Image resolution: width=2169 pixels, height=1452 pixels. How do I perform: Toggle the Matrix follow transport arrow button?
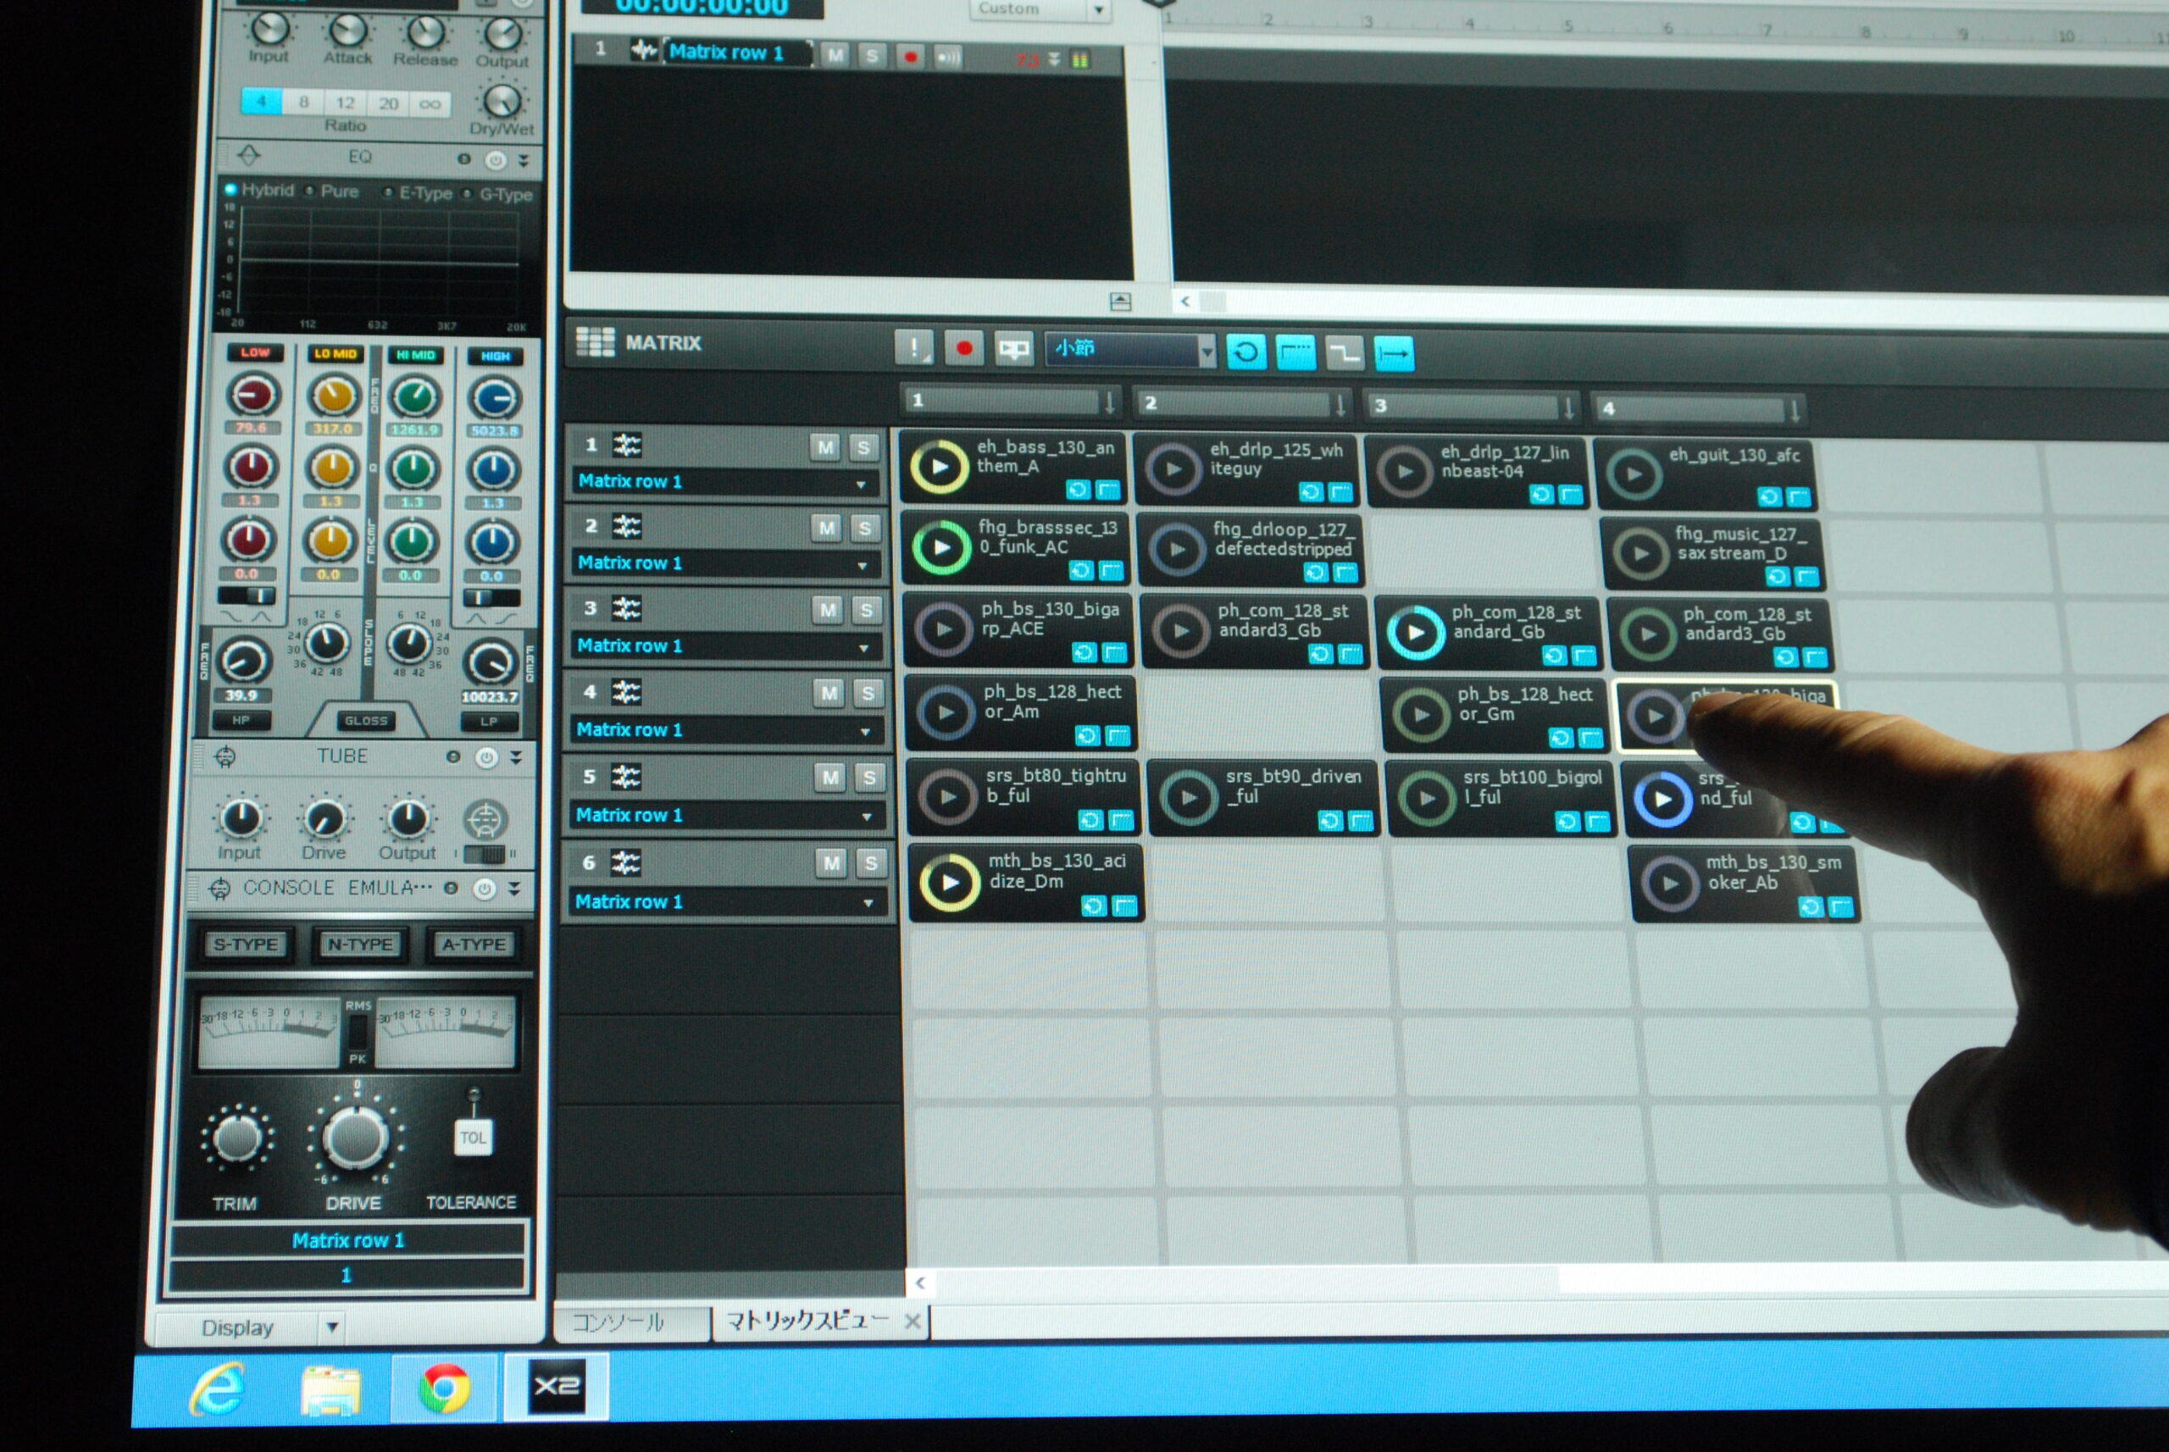(x=1394, y=354)
